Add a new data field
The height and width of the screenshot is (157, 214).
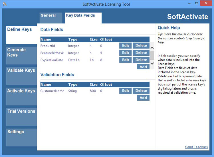click(143, 67)
